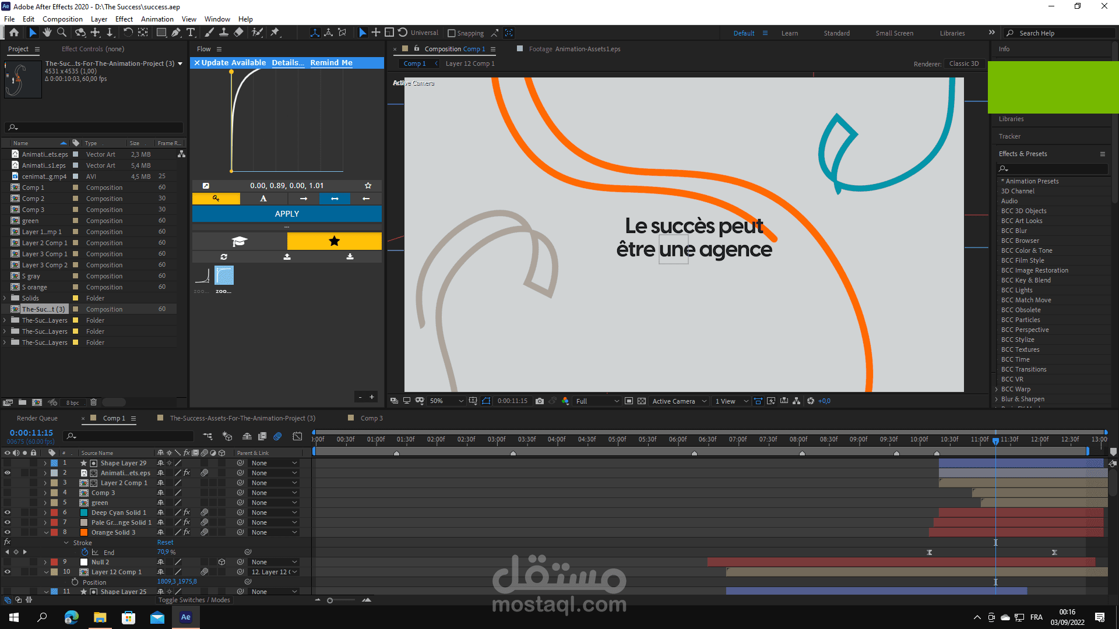Select the Hand tool
The height and width of the screenshot is (629, 1119).
(47, 33)
